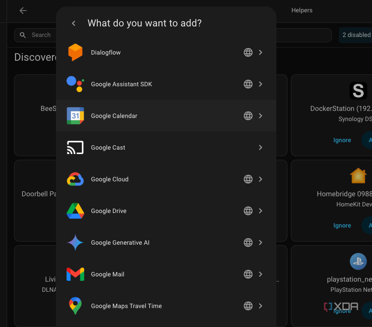Click the globe icon for Google Mail

coord(248,274)
